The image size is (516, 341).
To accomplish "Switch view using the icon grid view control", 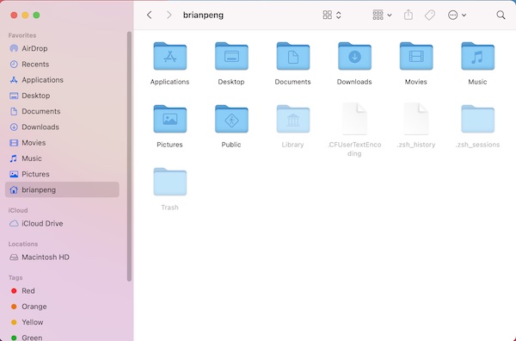I will tap(332, 15).
